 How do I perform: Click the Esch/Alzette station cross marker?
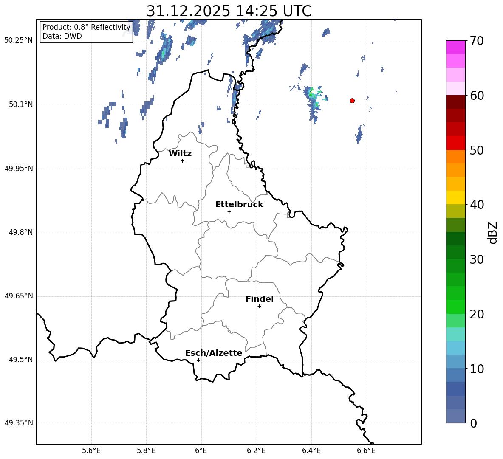point(198,360)
